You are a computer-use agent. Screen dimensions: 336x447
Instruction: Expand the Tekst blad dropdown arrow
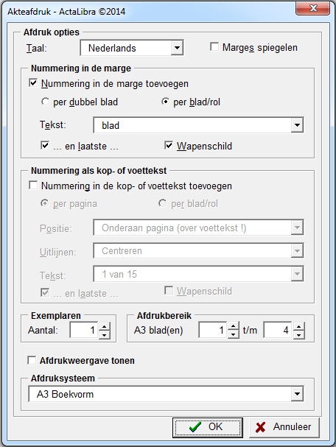(297, 125)
